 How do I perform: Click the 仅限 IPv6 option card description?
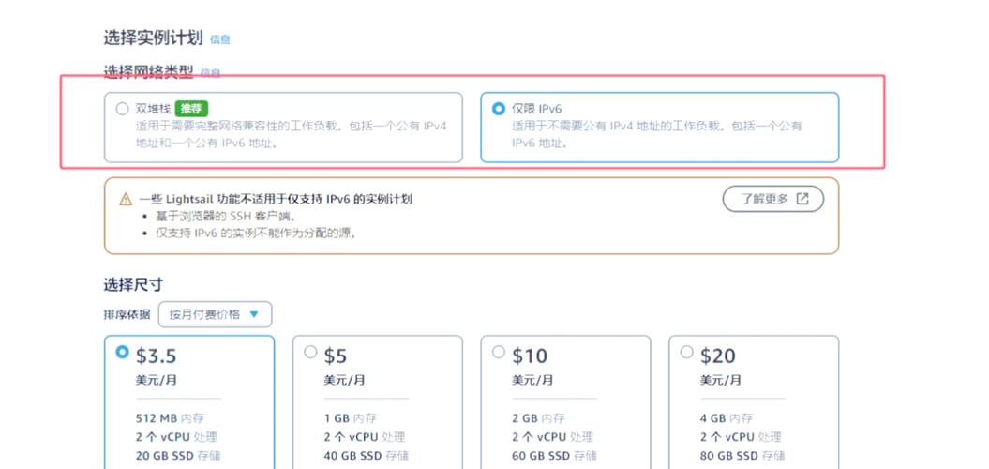656,134
